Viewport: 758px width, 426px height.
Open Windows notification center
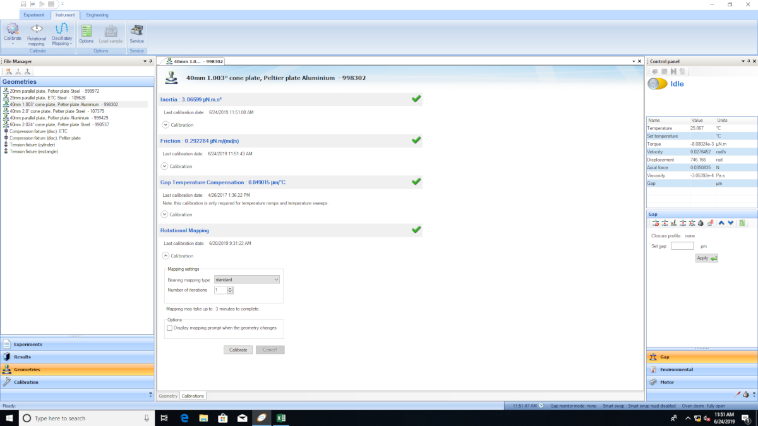click(x=746, y=418)
